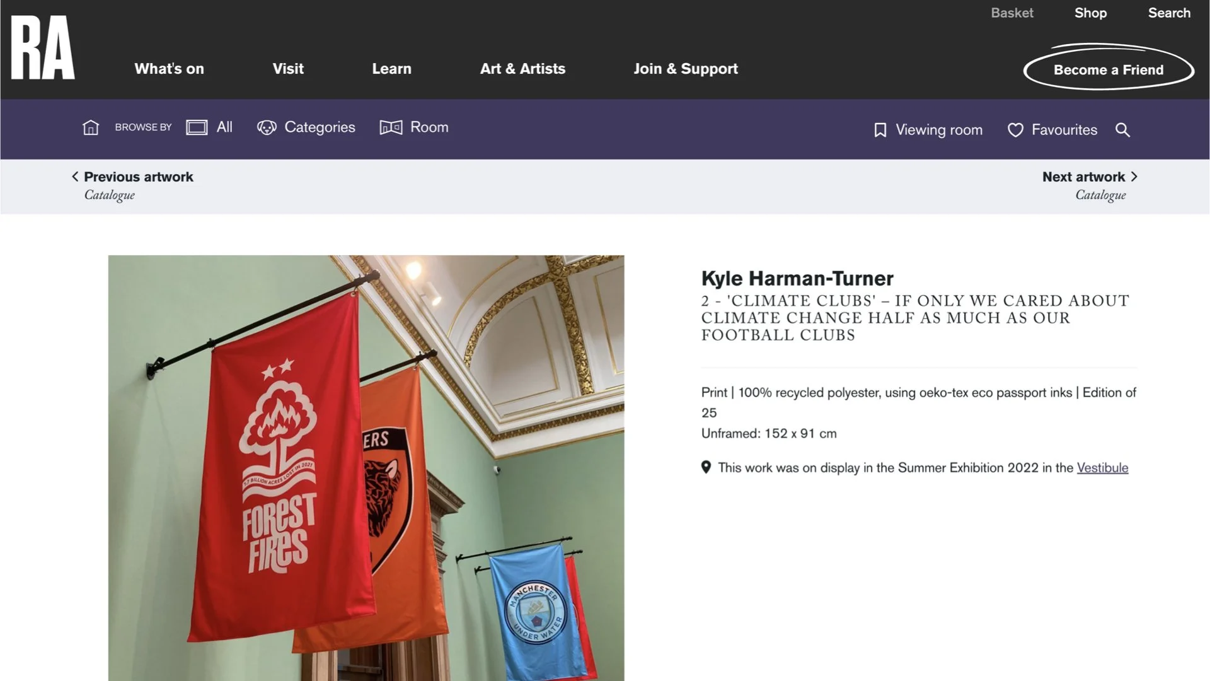Browse by Room label
Viewport: 1210px width, 681px height.
429,127
